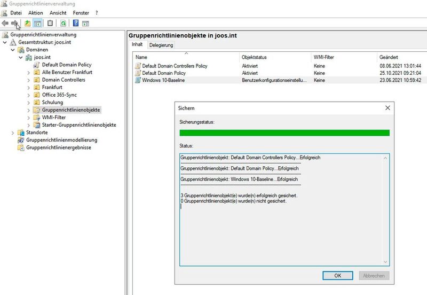
Task: Click the green Refresh toolbar icon
Action: (63, 24)
